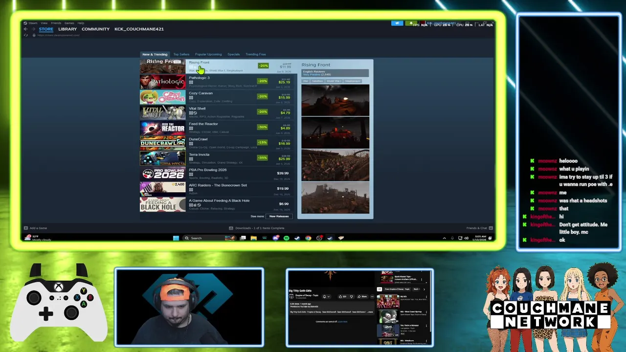The height and width of the screenshot is (352, 626).
Task: Open Downloads - 1 of 1 Items Complete
Action: pyautogui.click(x=260, y=228)
